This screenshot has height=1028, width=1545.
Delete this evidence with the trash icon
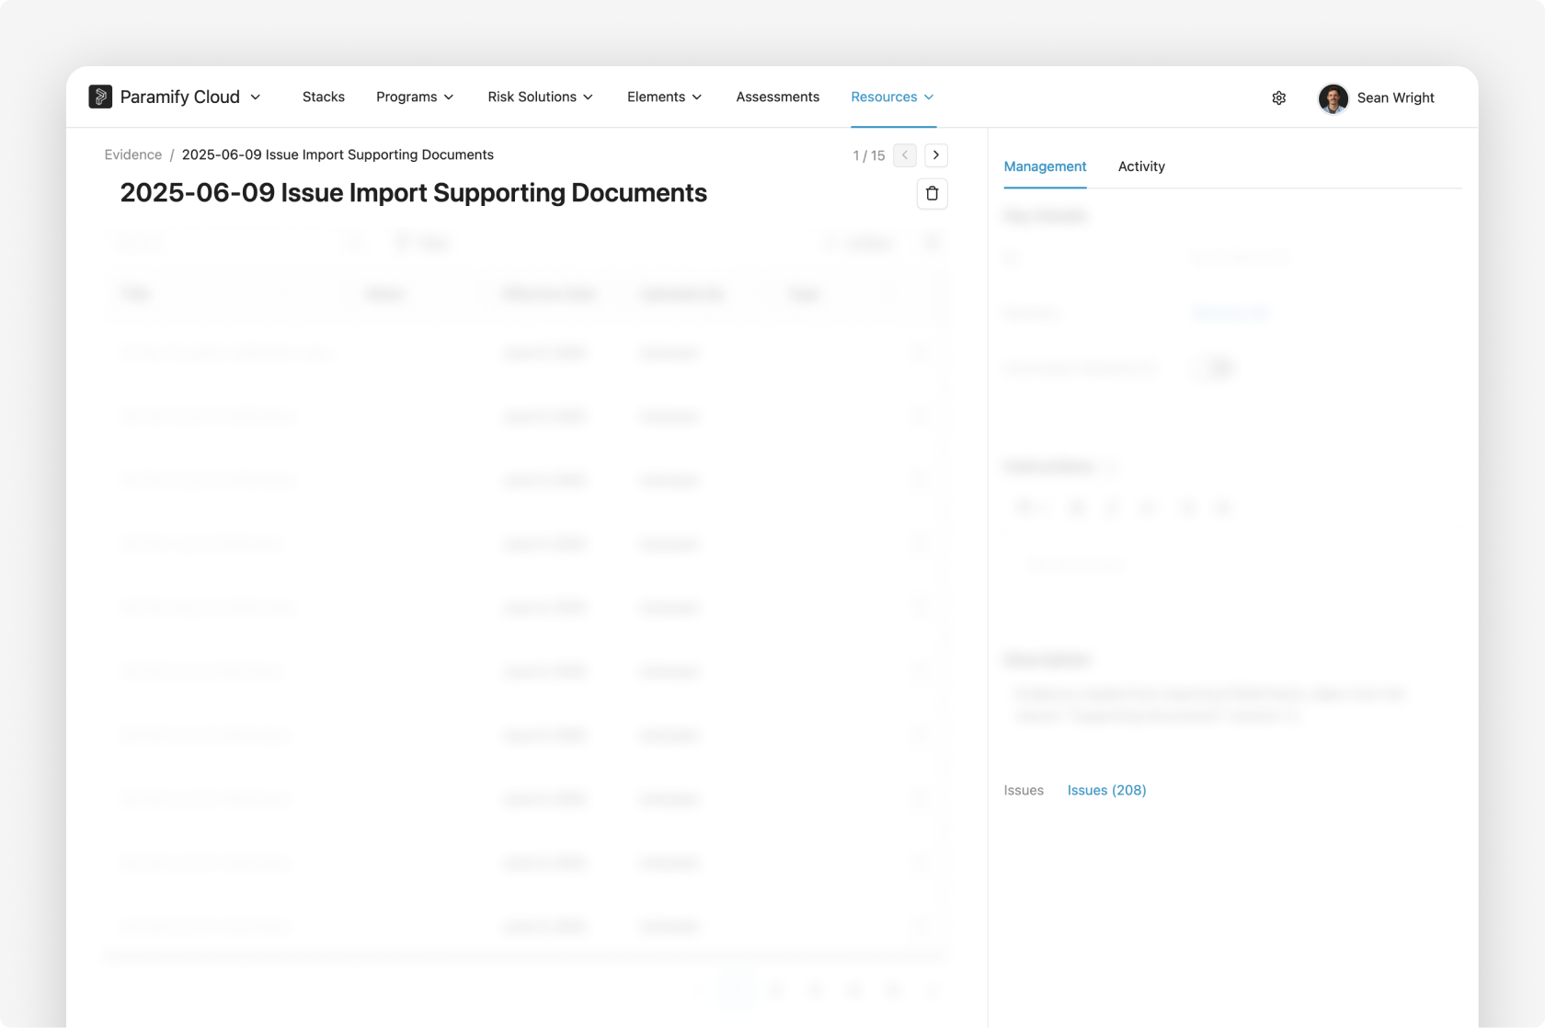[933, 193]
